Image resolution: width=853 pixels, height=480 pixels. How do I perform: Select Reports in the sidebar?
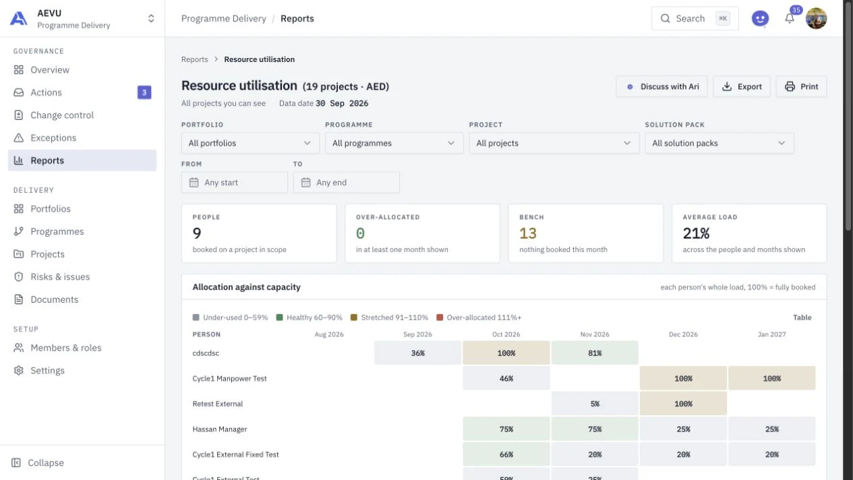(x=82, y=160)
